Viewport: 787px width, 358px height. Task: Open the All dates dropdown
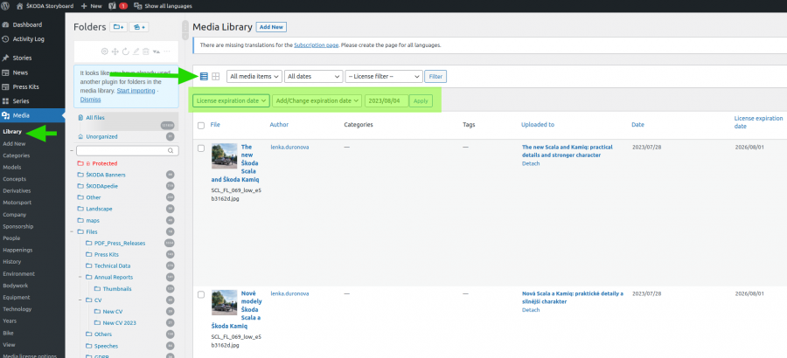tap(313, 76)
